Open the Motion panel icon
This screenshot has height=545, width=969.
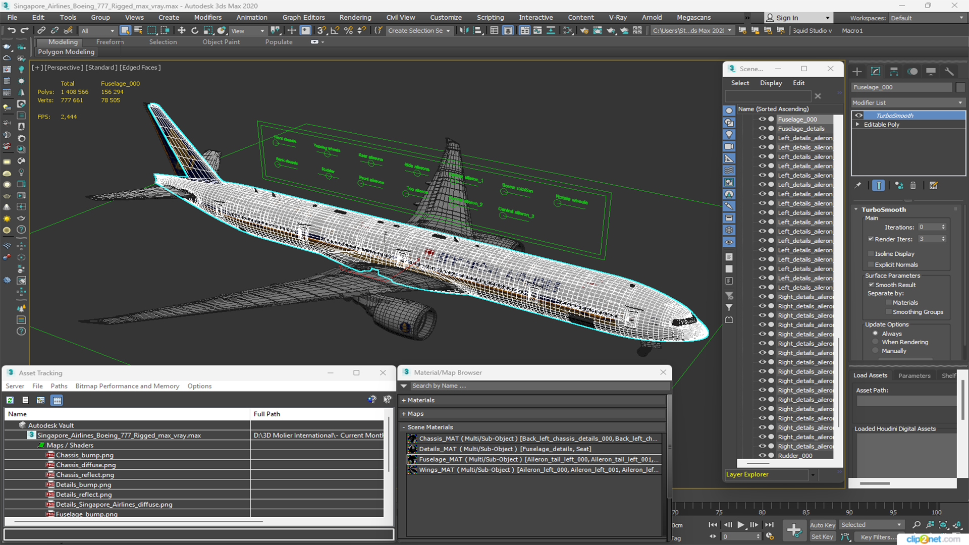pos(912,72)
